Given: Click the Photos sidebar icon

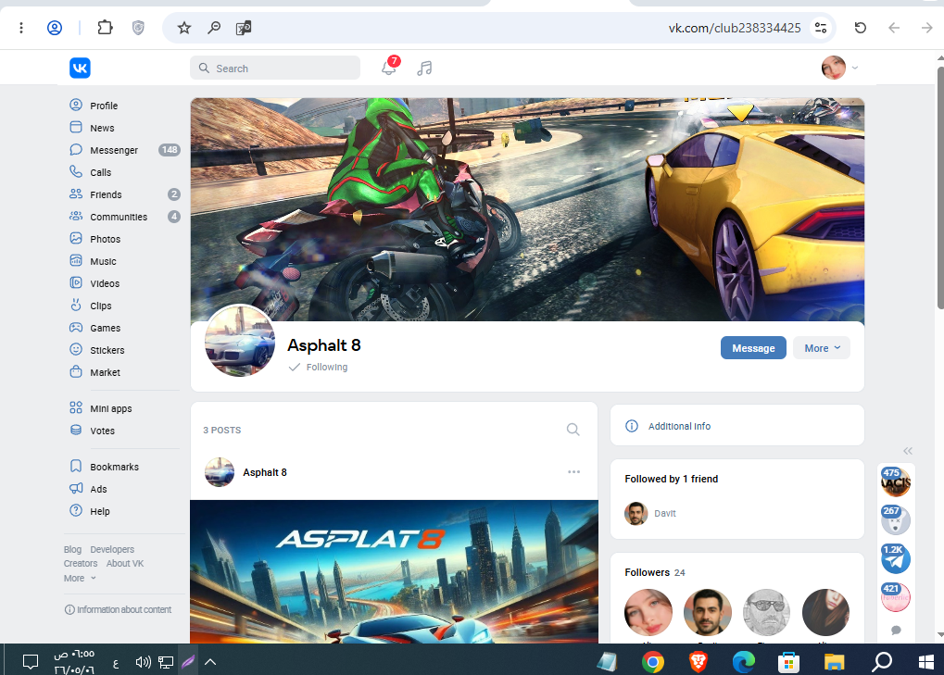Looking at the screenshot, I should [x=76, y=238].
